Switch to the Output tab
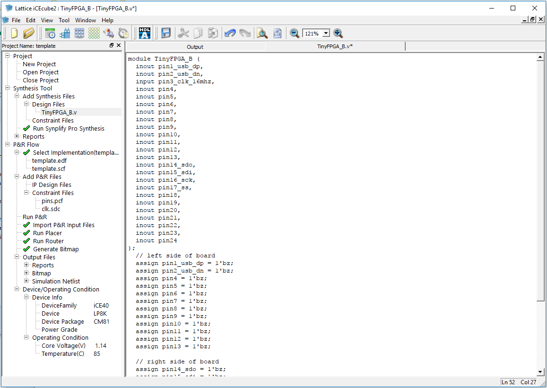 195,46
